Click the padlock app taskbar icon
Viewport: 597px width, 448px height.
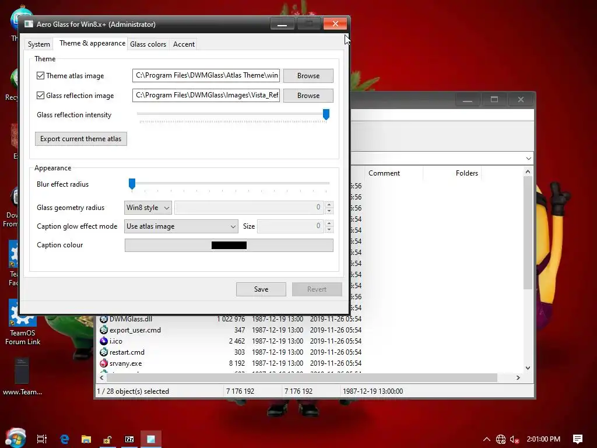(x=107, y=439)
